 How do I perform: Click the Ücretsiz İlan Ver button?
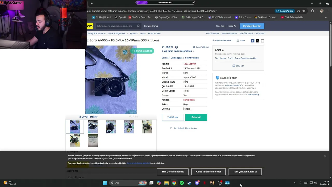tap(252, 26)
